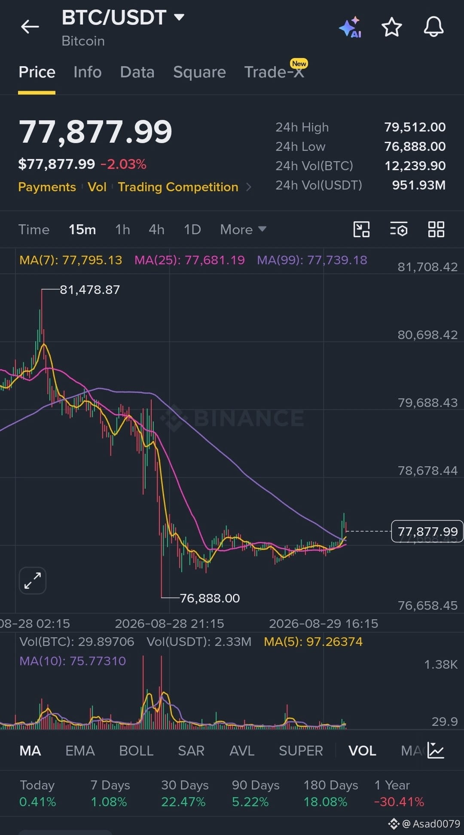Tap the 24h Low value 76,888.00
Viewport: 464px width, 835px height.
[415, 147]
